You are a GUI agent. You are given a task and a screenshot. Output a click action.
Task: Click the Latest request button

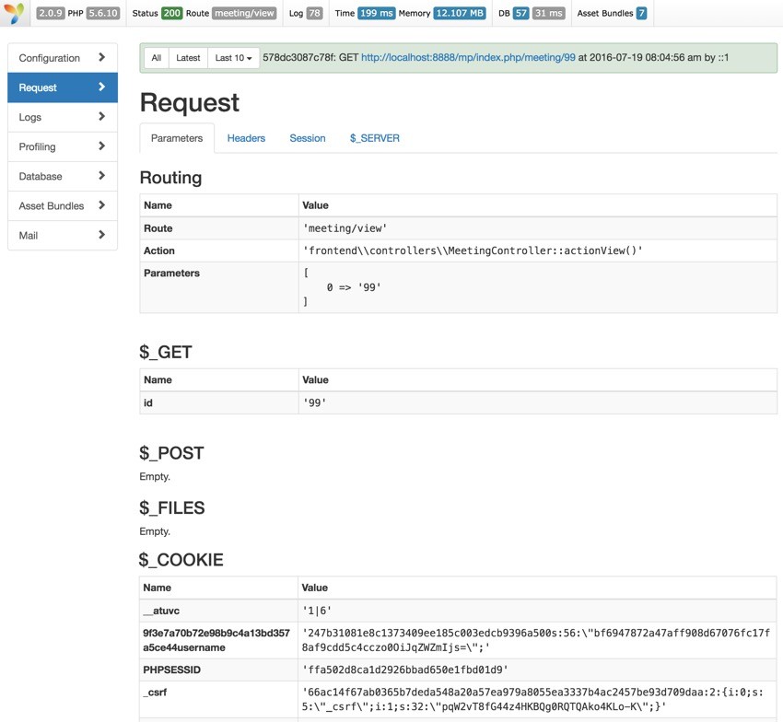pos(188,58)
